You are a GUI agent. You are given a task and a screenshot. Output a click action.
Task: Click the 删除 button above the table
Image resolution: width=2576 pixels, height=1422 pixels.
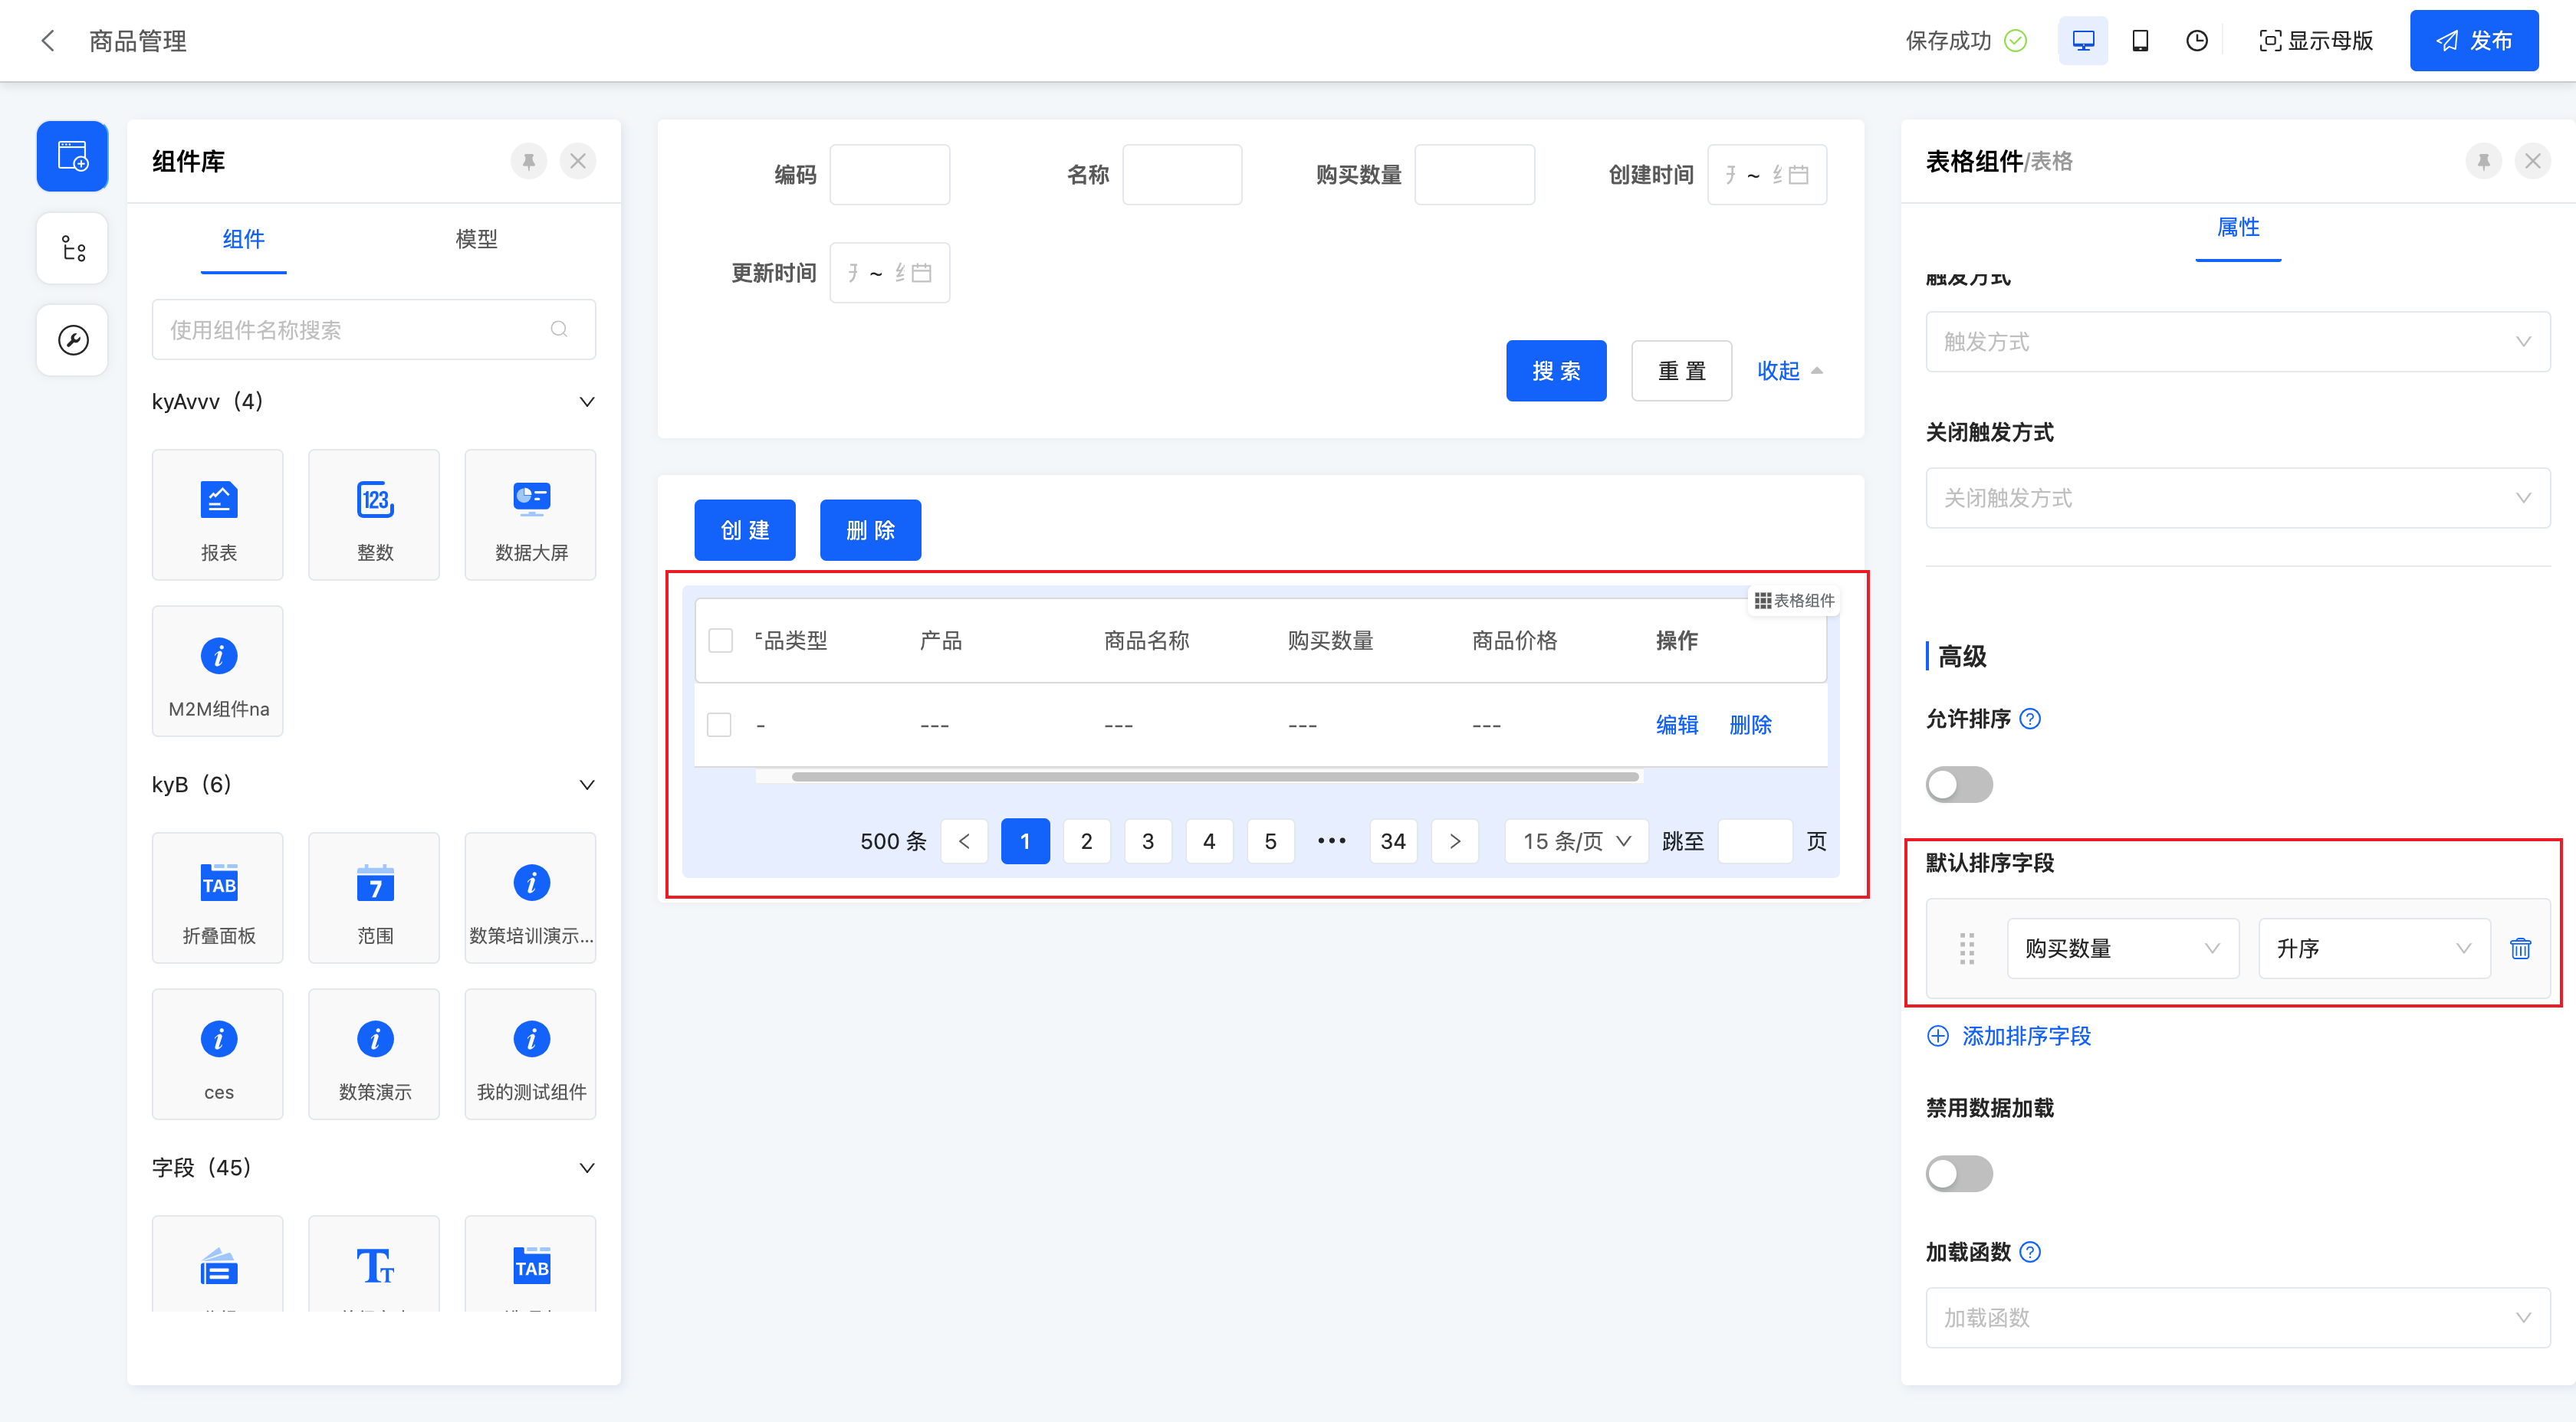click(870, 531)
